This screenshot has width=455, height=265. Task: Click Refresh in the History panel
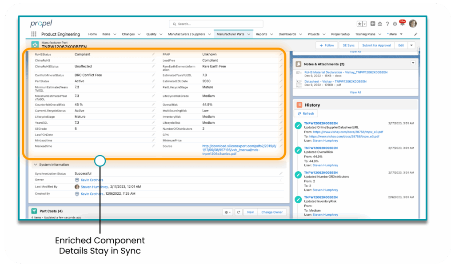click(306, 114)
